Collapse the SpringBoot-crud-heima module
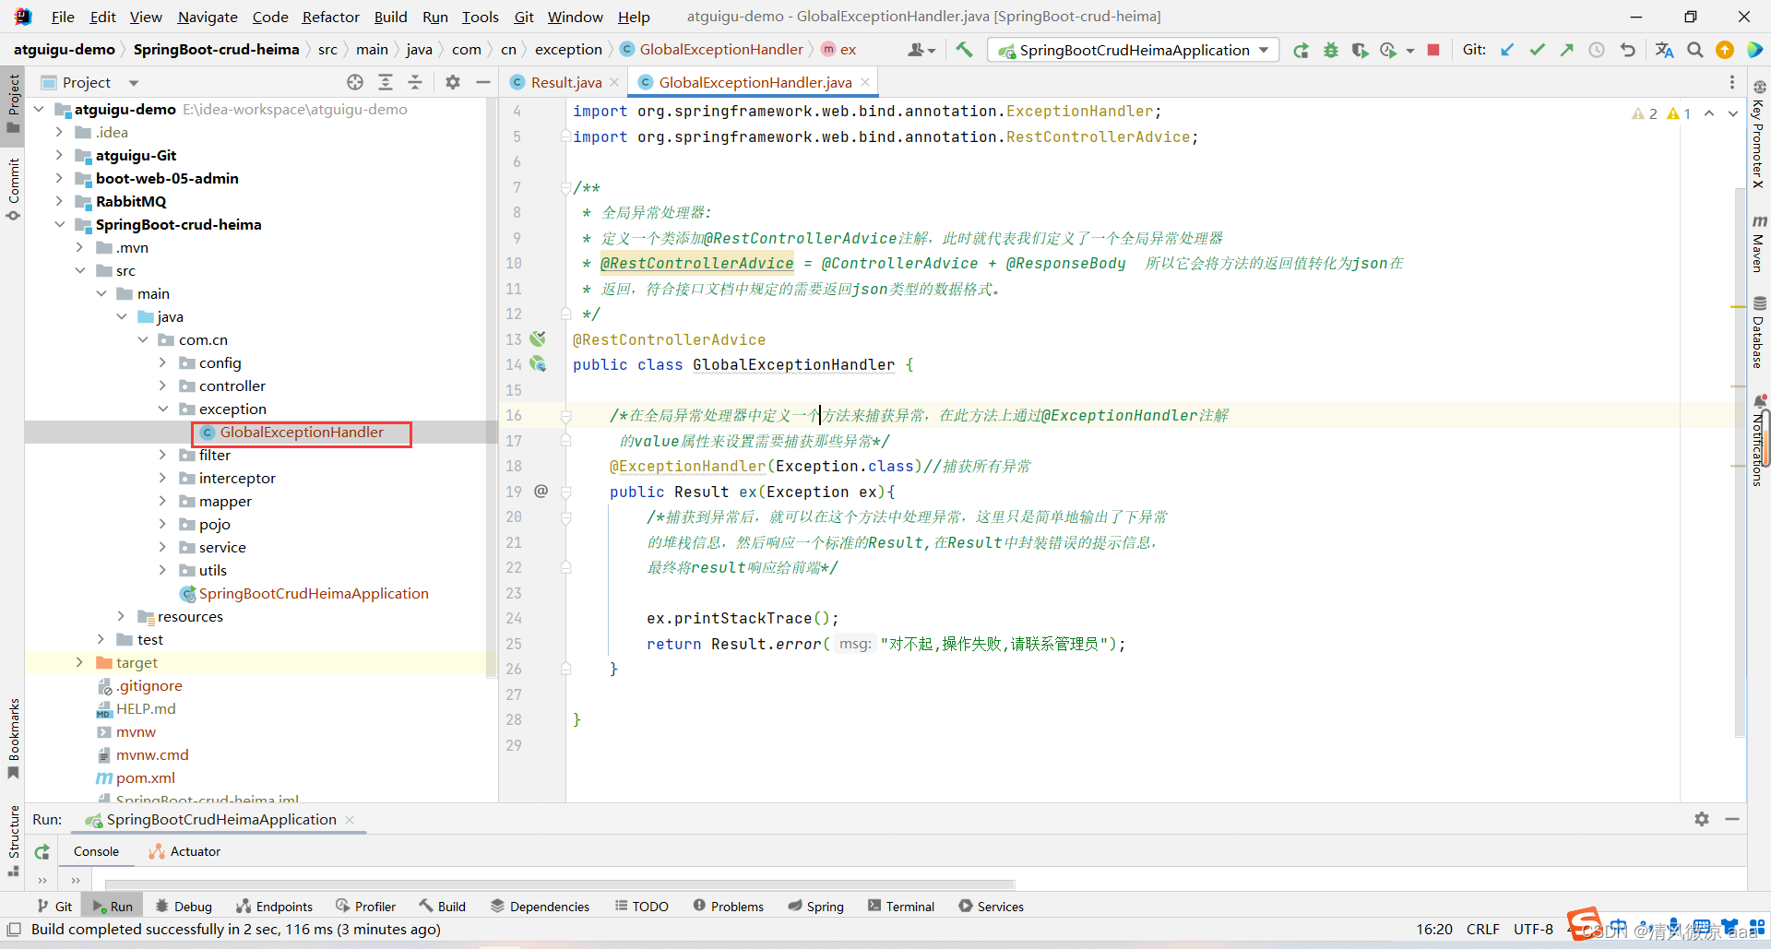 coord(60,224)
